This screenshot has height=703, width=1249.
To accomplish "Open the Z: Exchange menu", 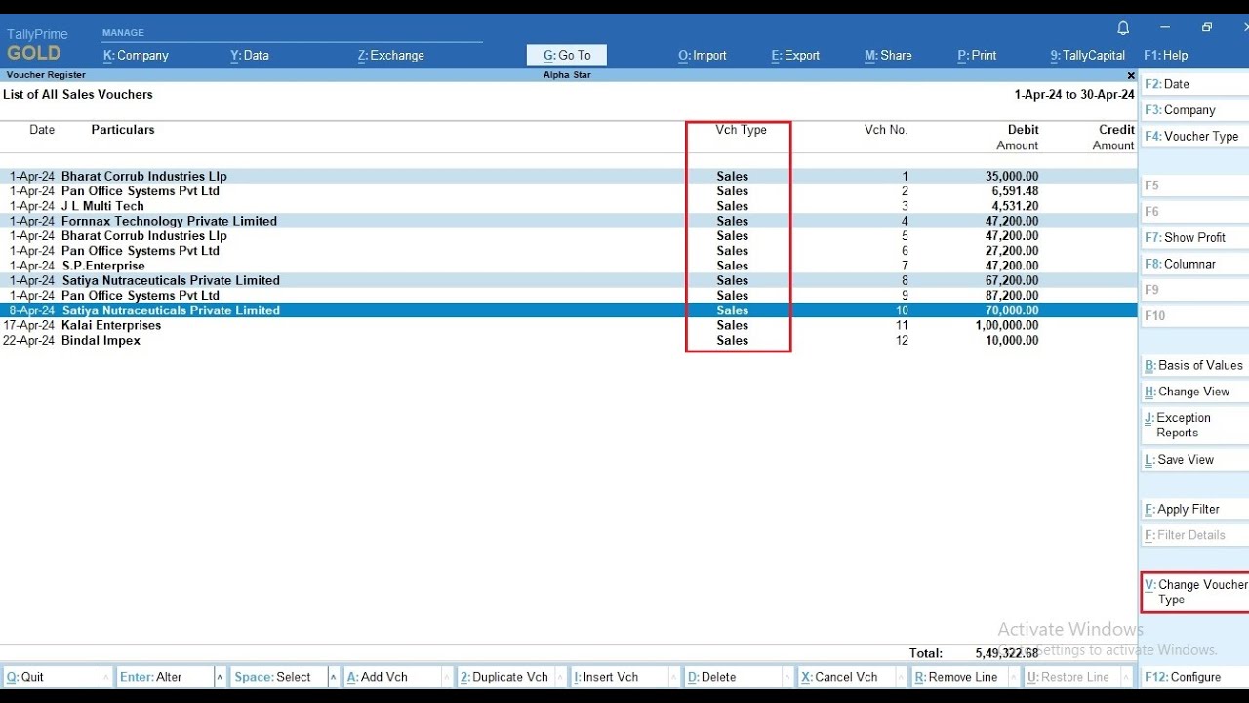I will pos(390,56).
